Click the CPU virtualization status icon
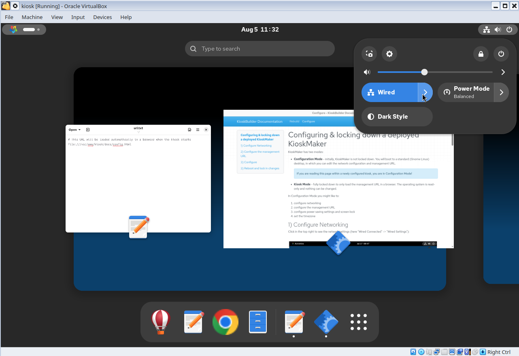The width and height of the screenshot is (519, 356). click(x=467, y=352)
